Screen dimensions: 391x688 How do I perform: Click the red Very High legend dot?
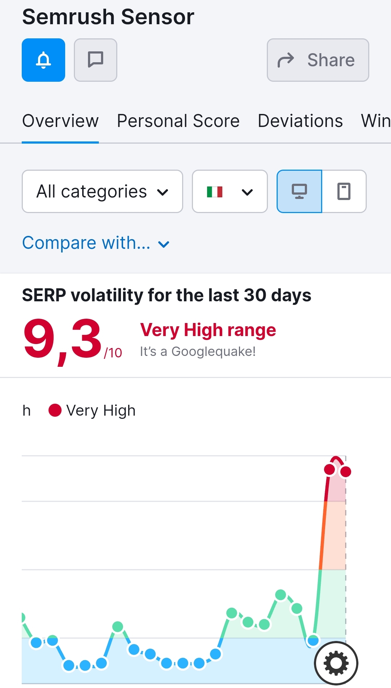click(x=55, y=410)
